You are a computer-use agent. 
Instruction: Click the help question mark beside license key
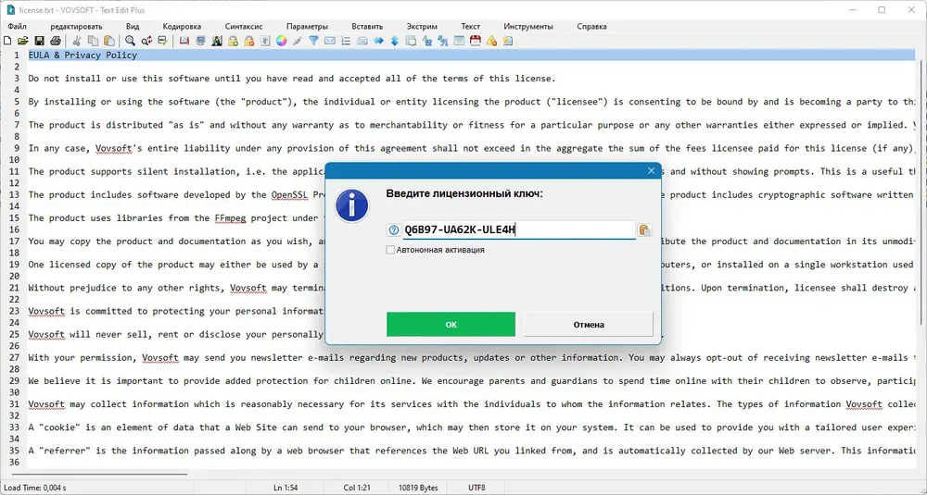coord(394,230)
